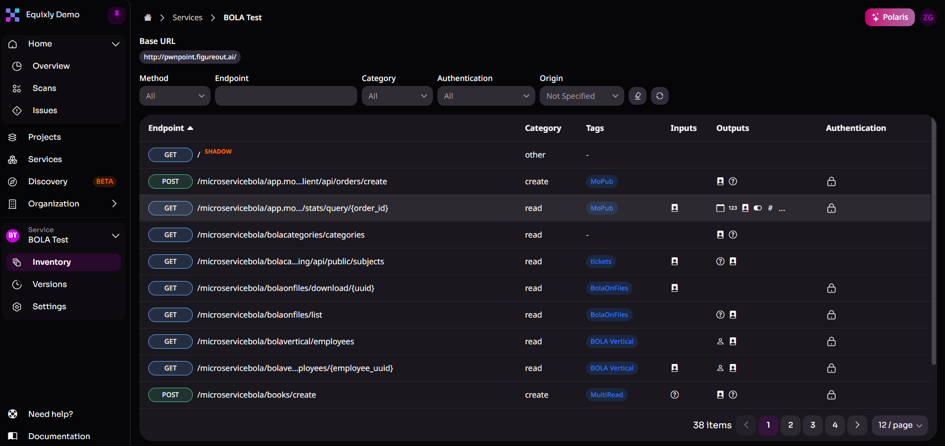Expand the Organization submenu arrow
Image resolution: width=945 pixels, height=446 pixels.
(115, 203)
